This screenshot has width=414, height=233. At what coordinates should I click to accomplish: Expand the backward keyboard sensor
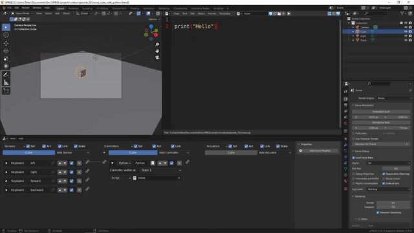6,190
